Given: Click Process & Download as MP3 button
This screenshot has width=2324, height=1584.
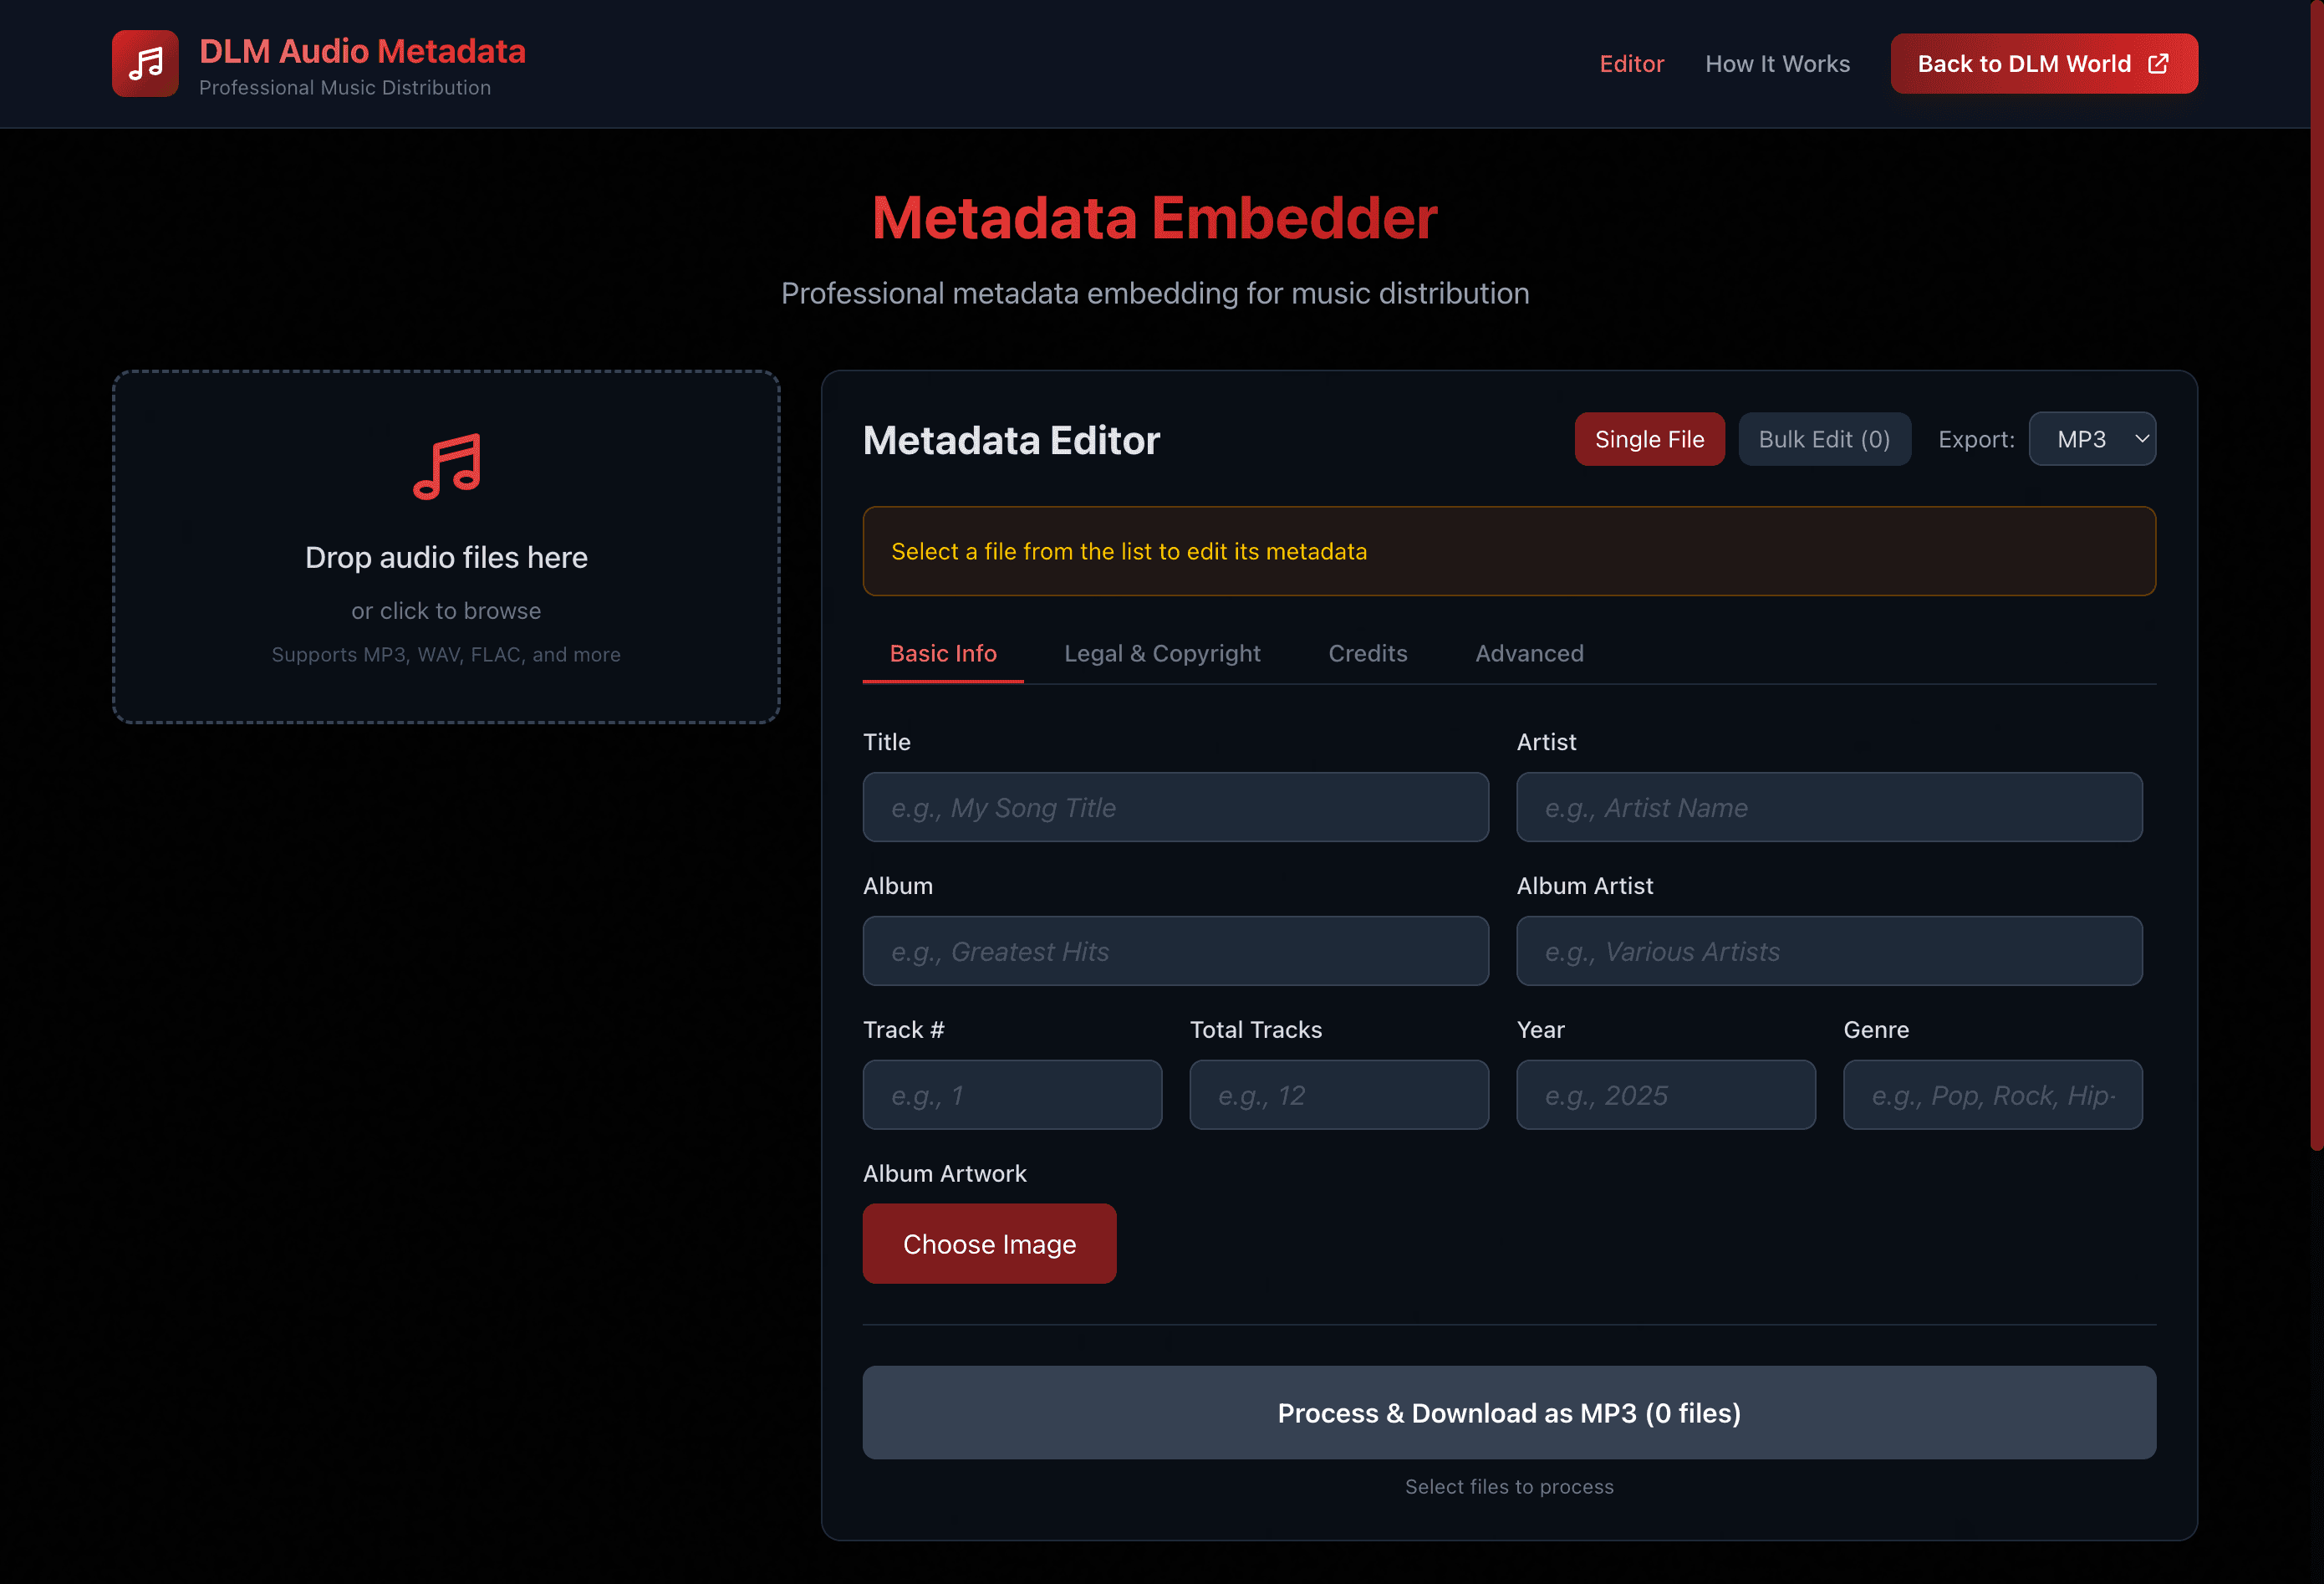Looking at the screenshot, I should point(1509,1413).
